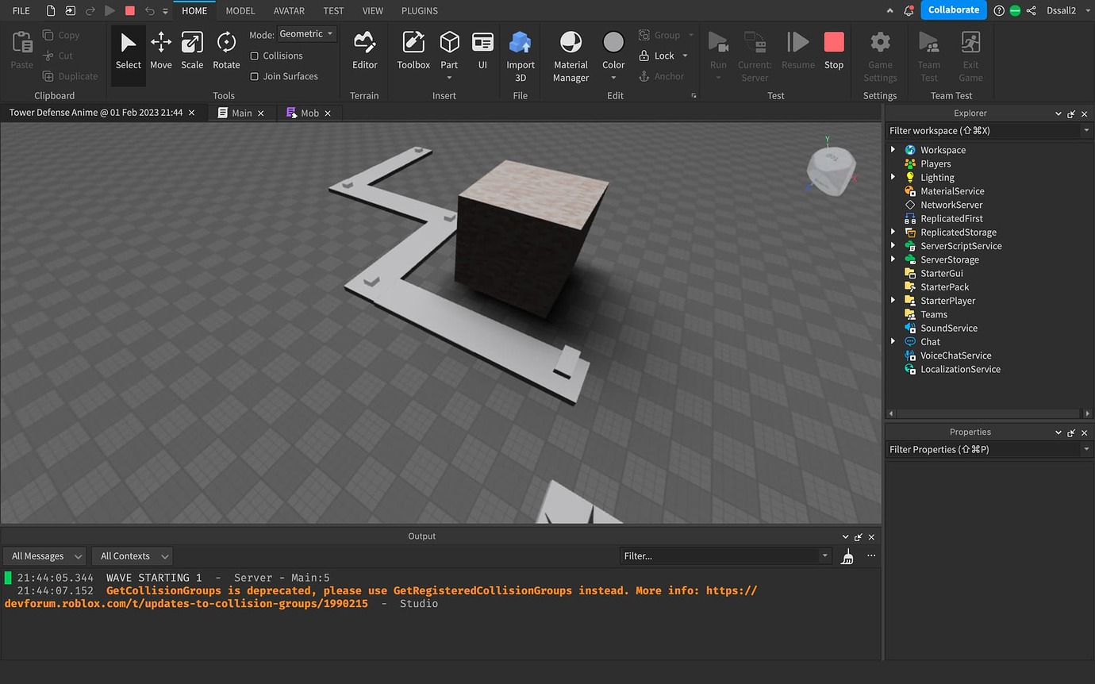Open the Mob script tab

pos(308,113)
